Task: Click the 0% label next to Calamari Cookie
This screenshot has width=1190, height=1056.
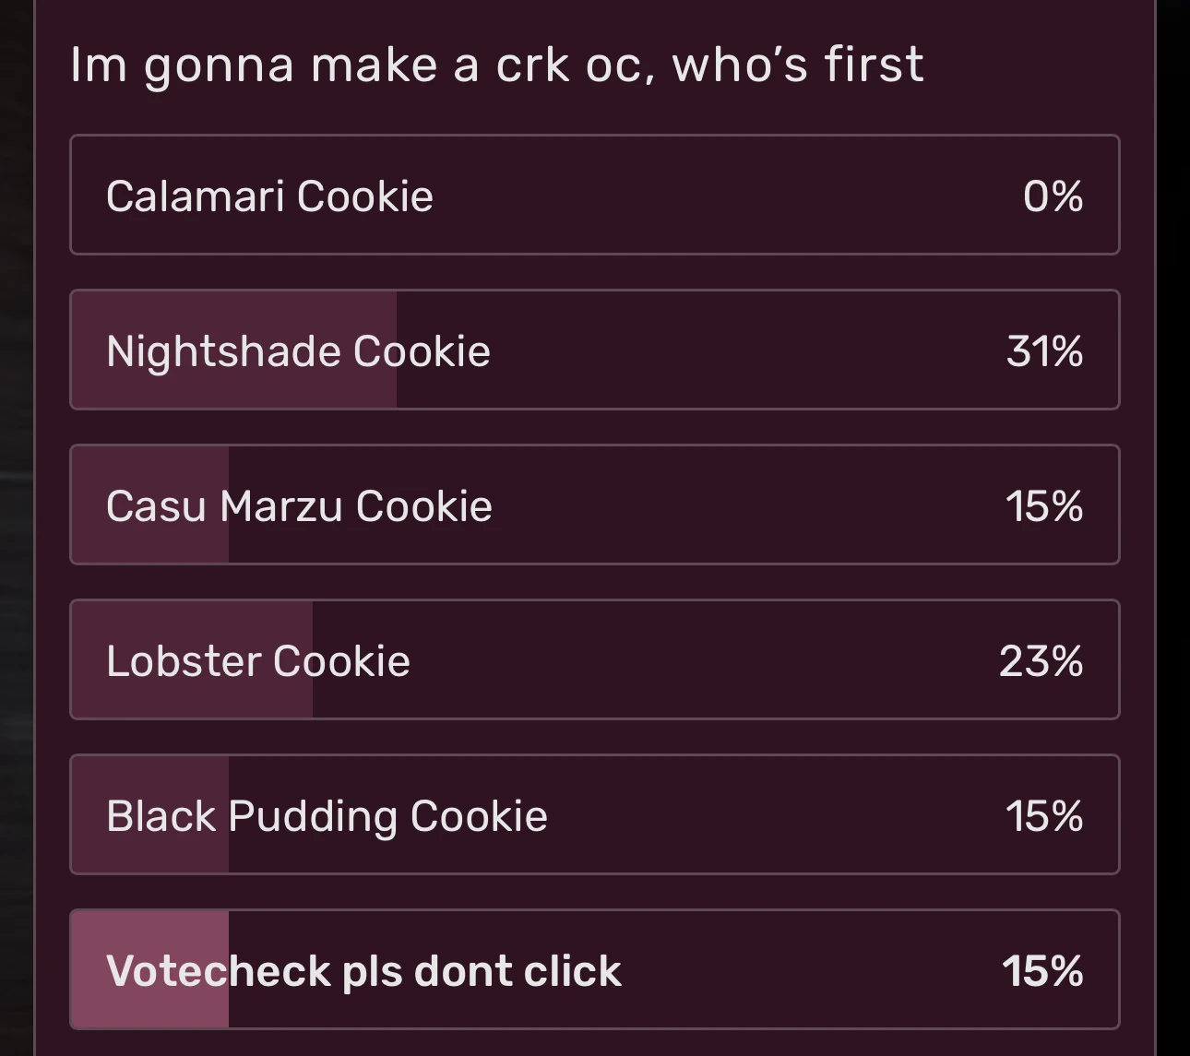Action: [x=1053, y=196]
